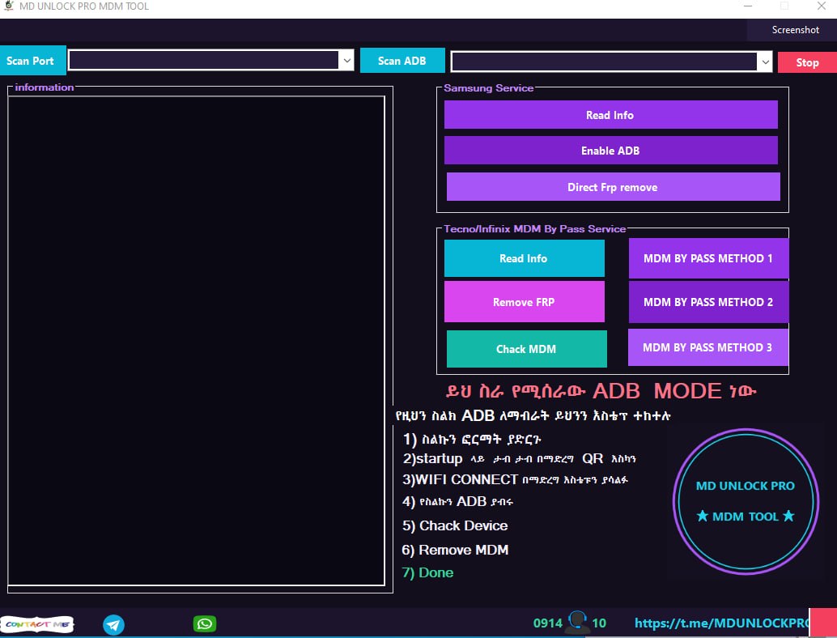The image size is (837, 638).
Task: Click the '7) Done' green text
Action: 427,573
